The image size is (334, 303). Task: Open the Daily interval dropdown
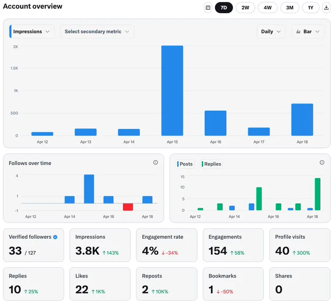[x=271, y=31]
